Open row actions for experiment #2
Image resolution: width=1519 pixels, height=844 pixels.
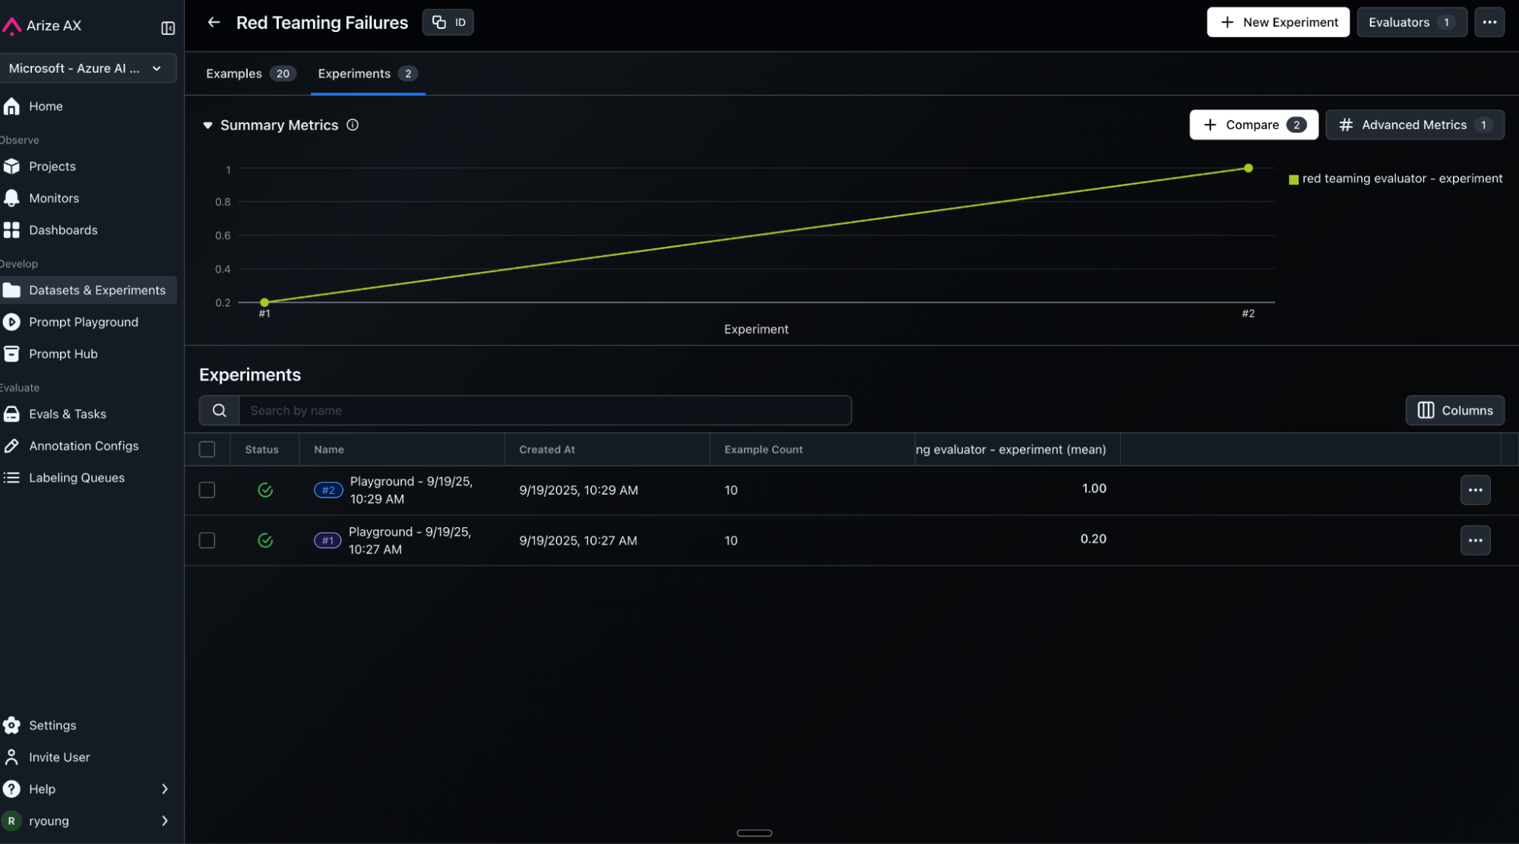click(1474, 490)
